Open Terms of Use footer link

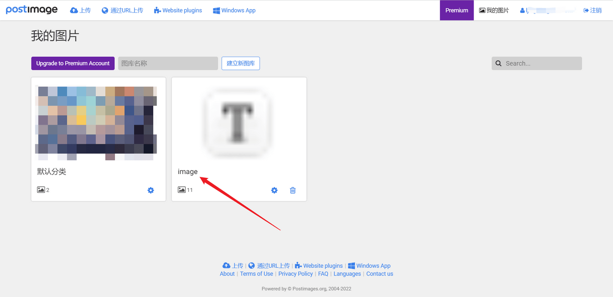257,274
